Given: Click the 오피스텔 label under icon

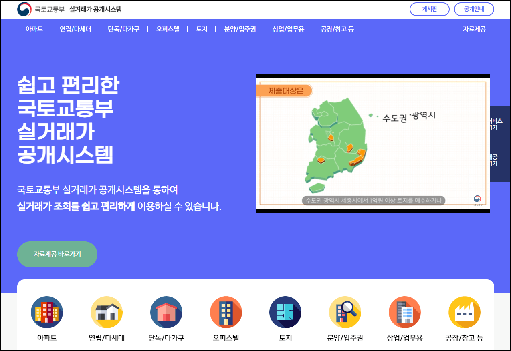Looking at the screenshot, I should (x=226, y=338).
